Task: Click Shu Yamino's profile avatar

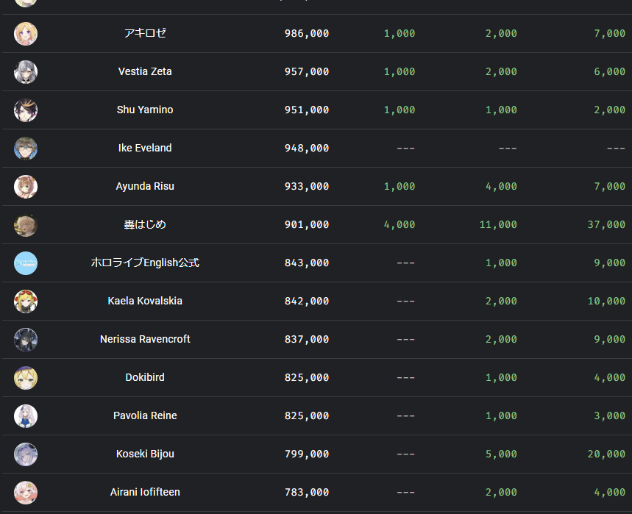Action: tap(26, 110)
